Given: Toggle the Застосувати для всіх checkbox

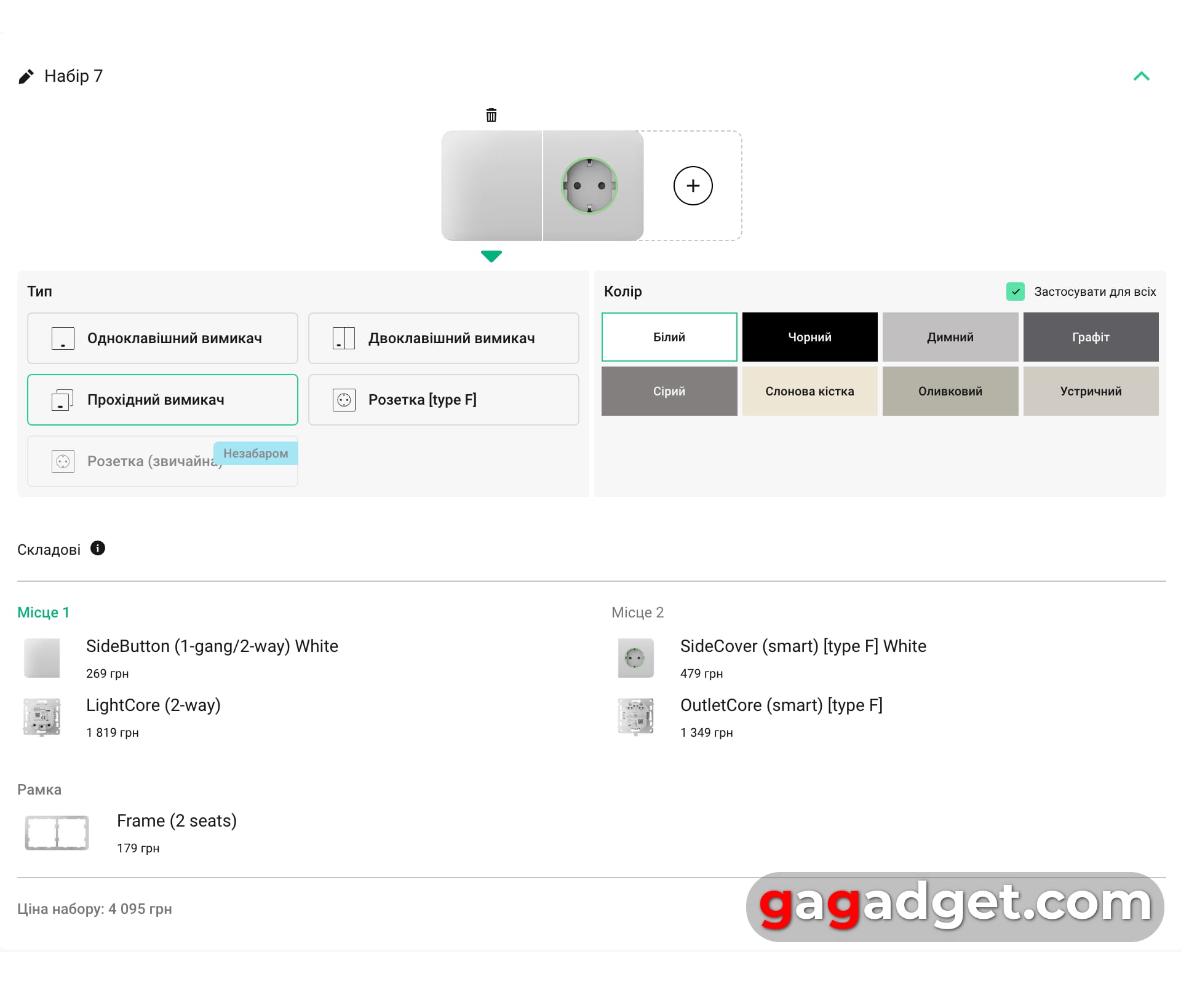Looking at the screenshot, I should coord(1015,292).
